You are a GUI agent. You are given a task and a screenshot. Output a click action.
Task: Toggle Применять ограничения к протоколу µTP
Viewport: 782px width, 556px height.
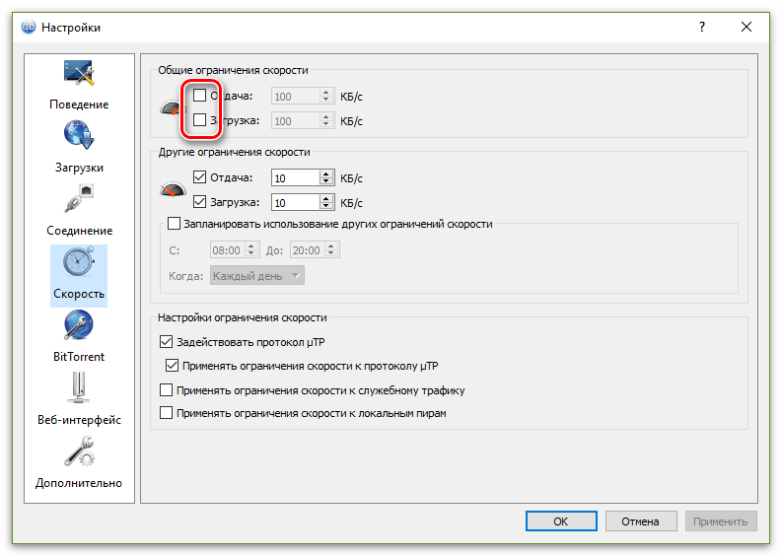pyautogui.click(x=172, y=366)
